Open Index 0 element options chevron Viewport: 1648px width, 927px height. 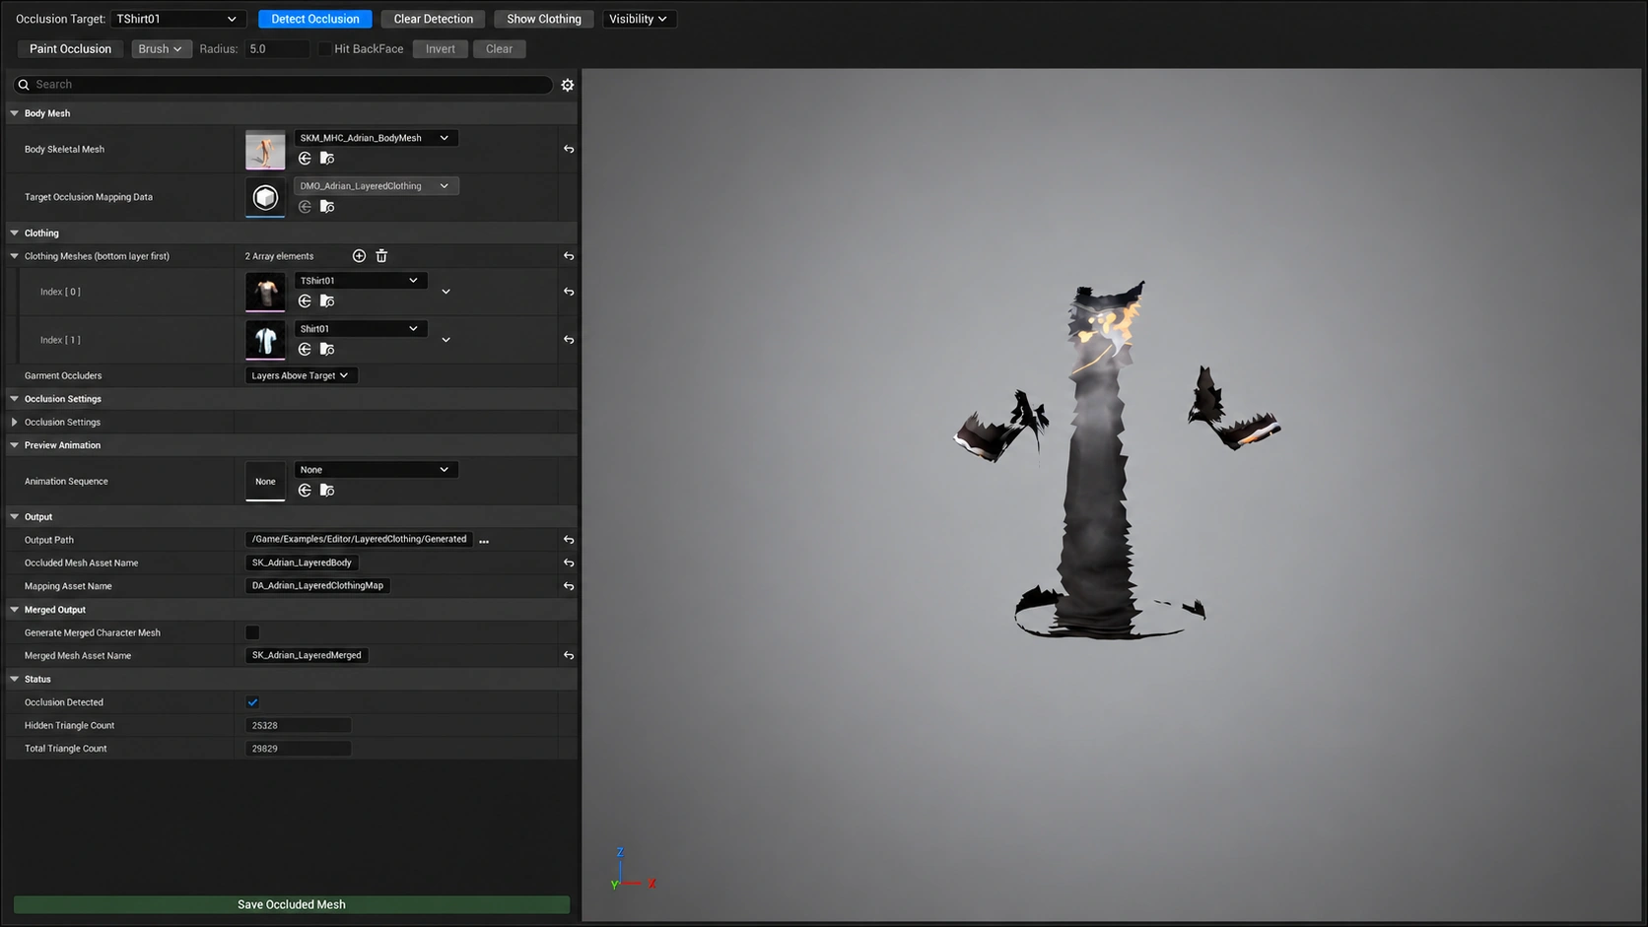(446, 292)
